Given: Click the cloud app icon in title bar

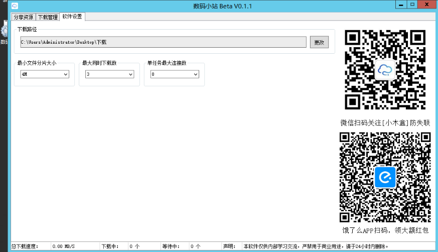Looking at the screenshot, I should (15, 6).
